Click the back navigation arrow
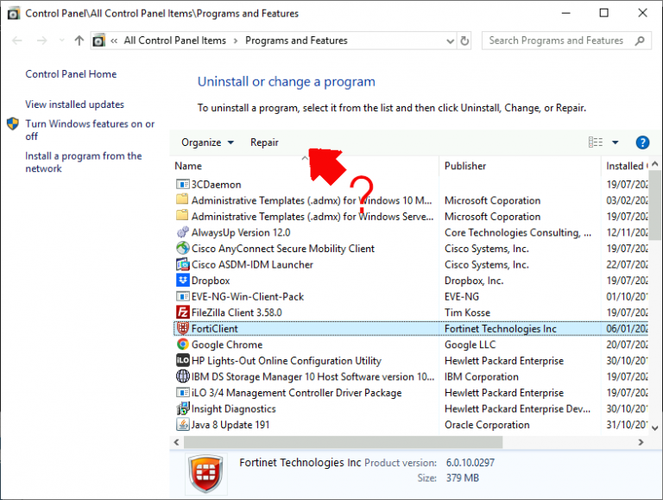The image size is (663, 500). click(17, 41)
